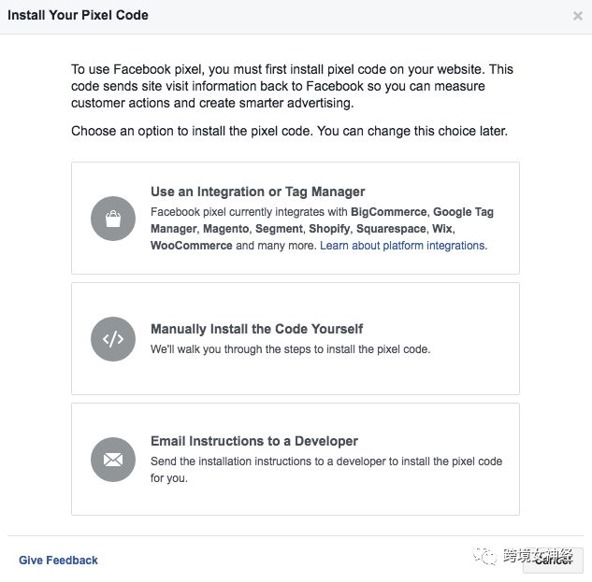
Task: Open Learn about platform integrations link
Action: click(x=402, y=246)
